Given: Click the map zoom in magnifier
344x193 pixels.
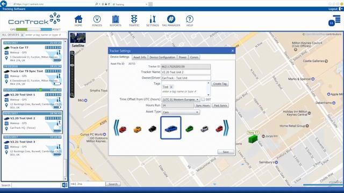Looking at the screenshot, I should [x=72, y=53].
